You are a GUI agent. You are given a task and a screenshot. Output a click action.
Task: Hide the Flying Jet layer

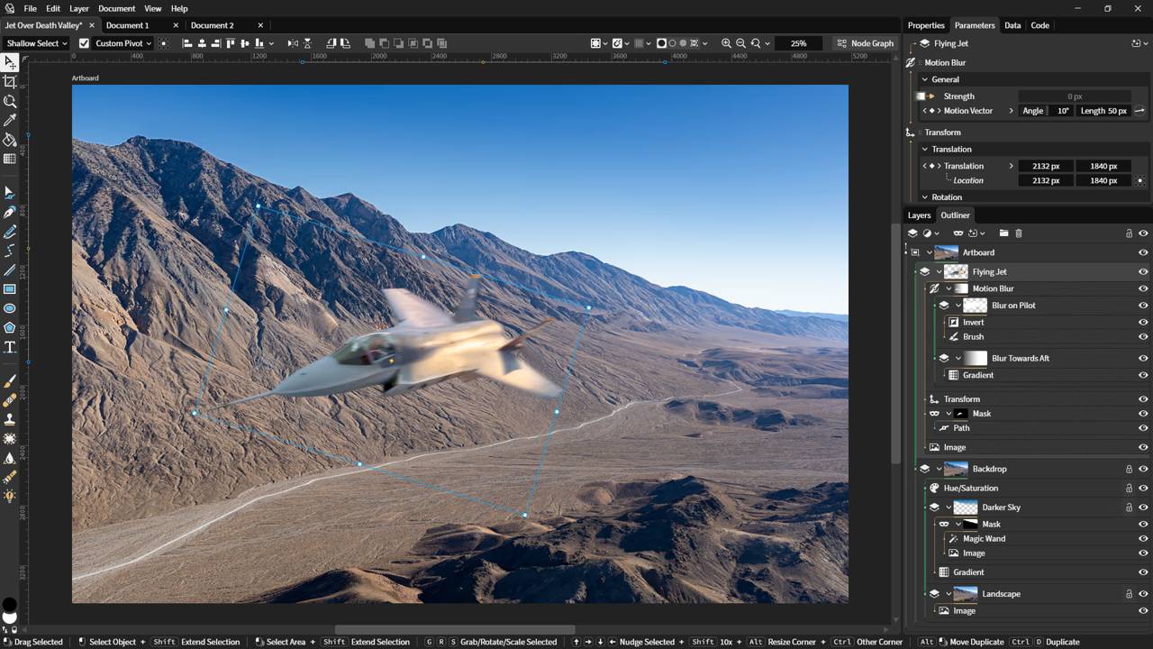(x=1142, y=271)
